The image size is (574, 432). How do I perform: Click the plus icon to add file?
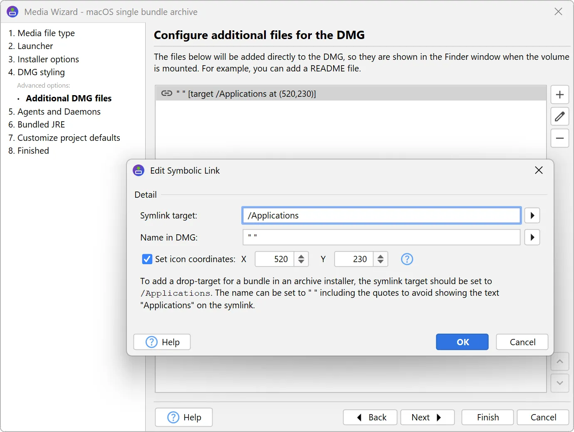coord(559,95)
